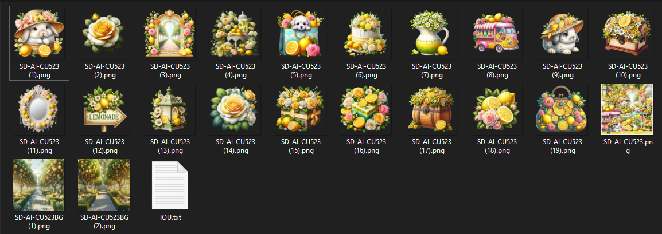Choose the lemon cake image SD-AI-CU523 (6).png
The image size is (662, 234).
366,33
